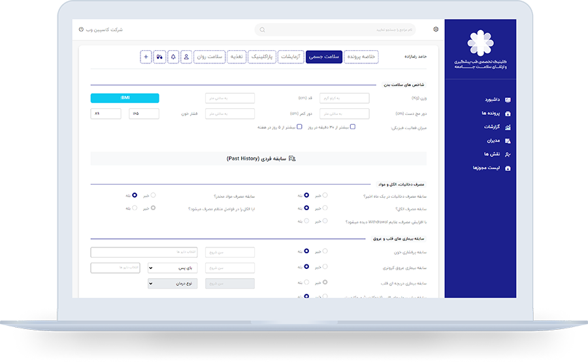Screen dimensions: 588x363
Task: Open the بای پس dropdown
Action: [172, 268]
